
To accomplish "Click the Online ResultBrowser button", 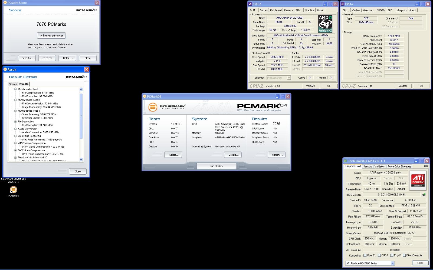I will (51, 35).
